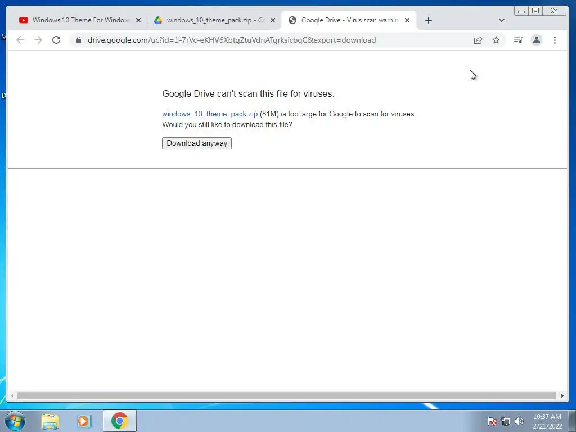Go back to the previous page
This screenshot has height=432, width=576.
tap(20, 40)
